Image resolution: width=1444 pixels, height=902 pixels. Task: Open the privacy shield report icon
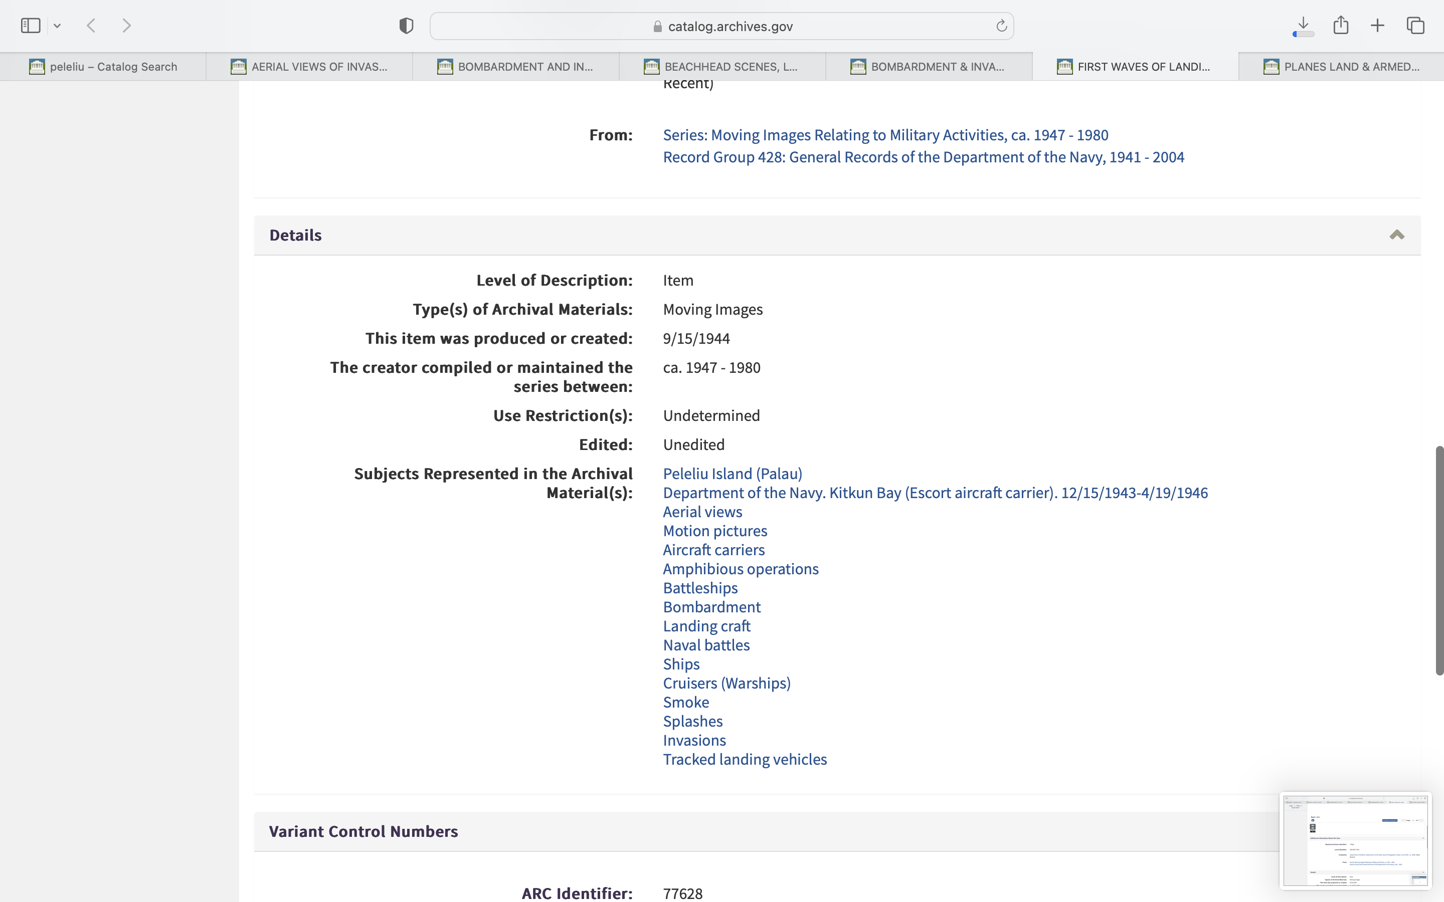[x=406, y=26]
